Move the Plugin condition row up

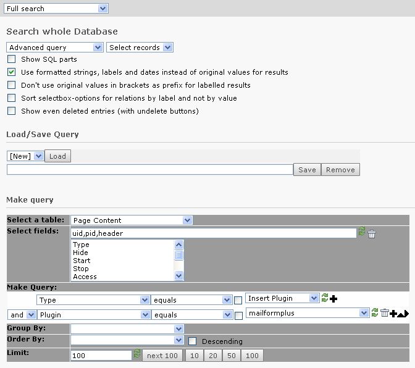tap(401, 314)
